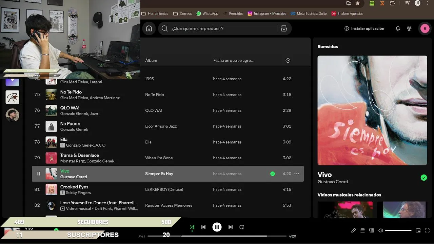Open the friend activity people icon
The width and height of the screenshot is (434, 244).
coord(409,28)
